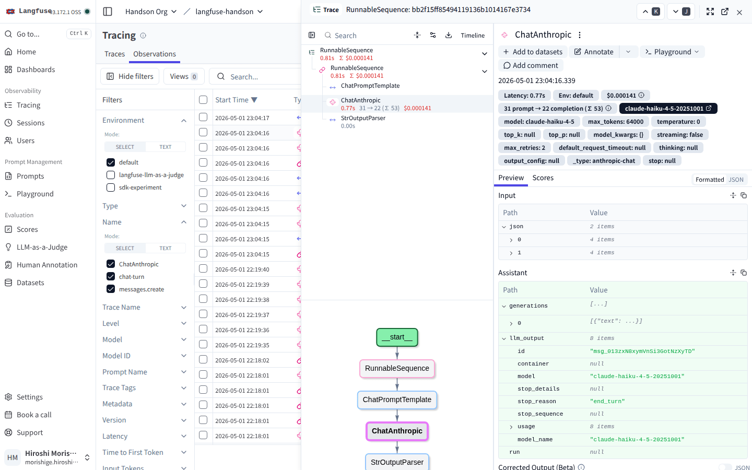Open Human Annotation sidebar icon

click(8, 265)
